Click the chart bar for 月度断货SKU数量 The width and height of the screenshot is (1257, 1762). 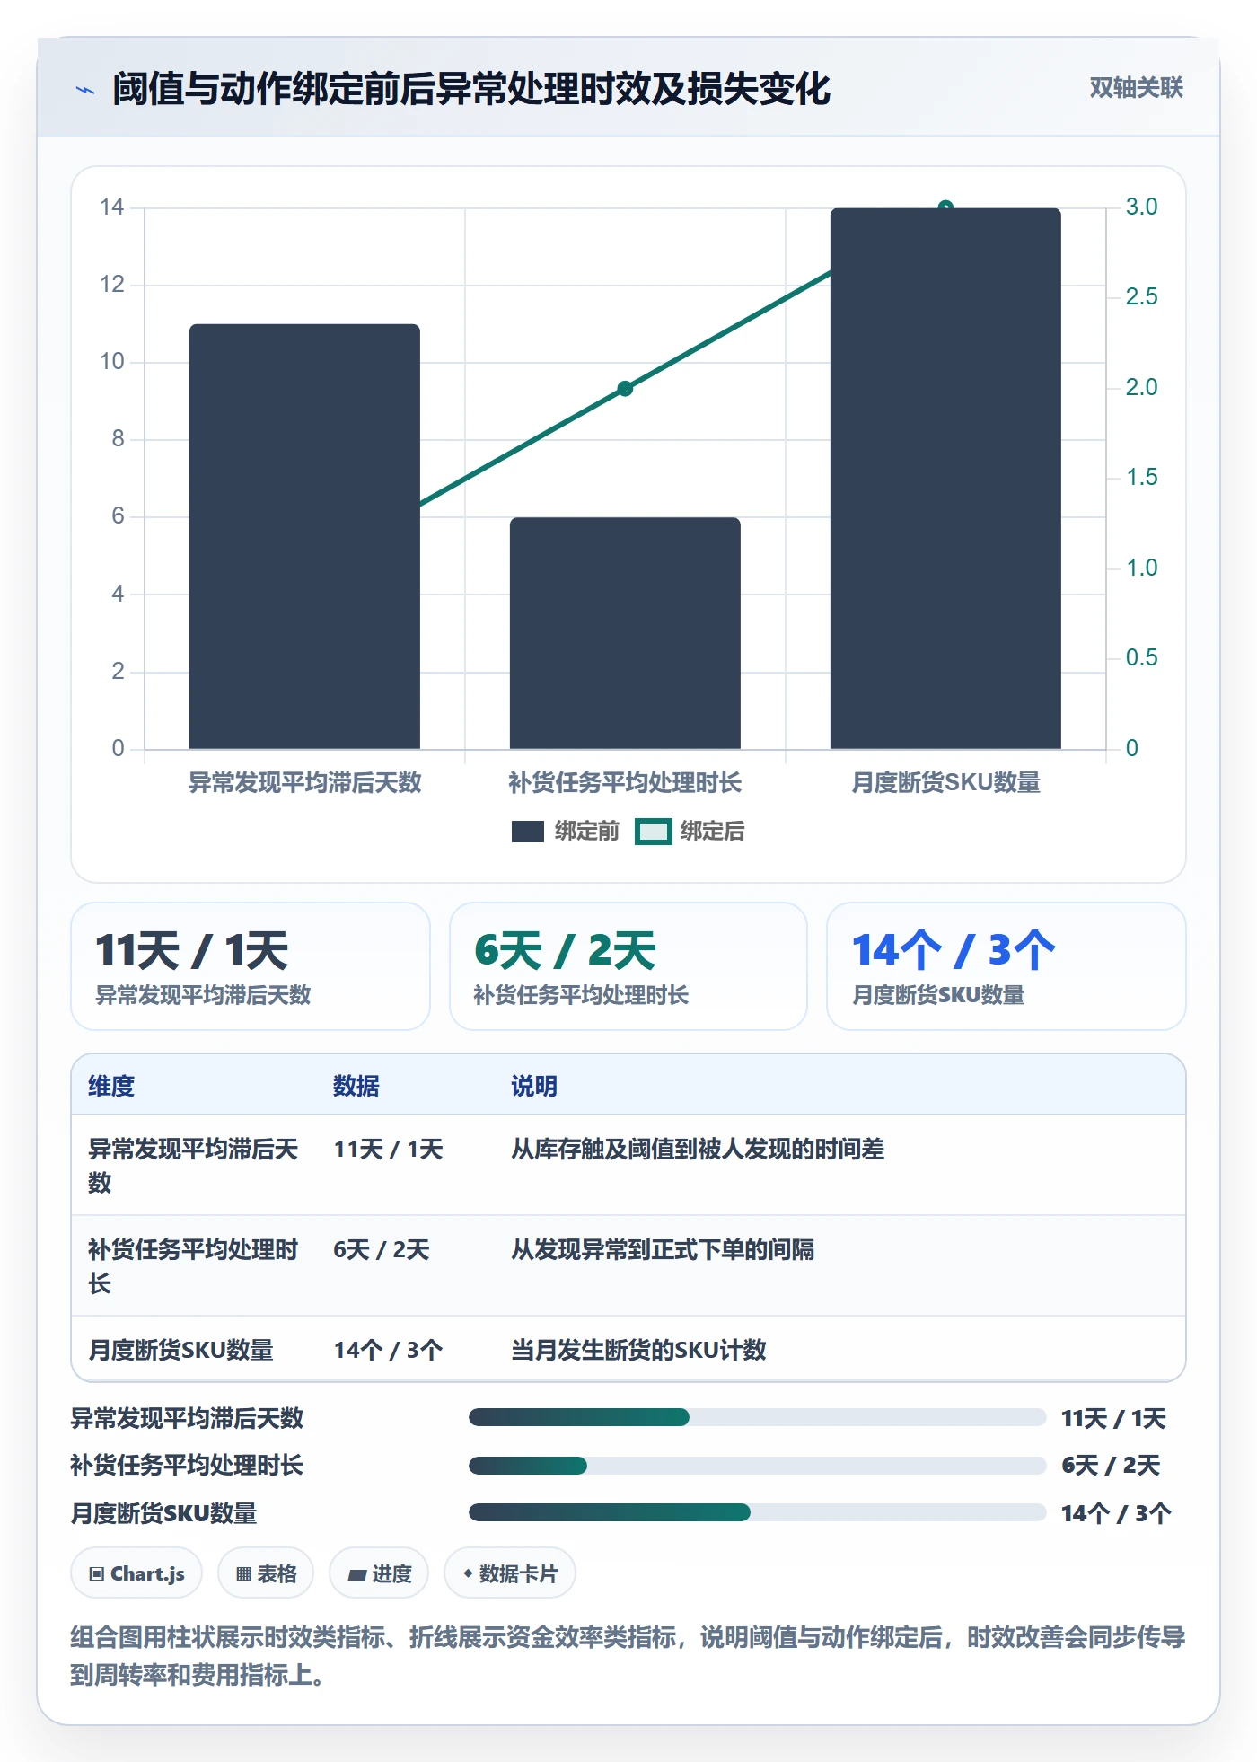tap(945, 479)
